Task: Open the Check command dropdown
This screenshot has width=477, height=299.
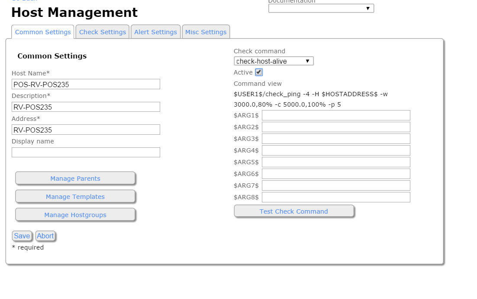Action: (274, 61)
